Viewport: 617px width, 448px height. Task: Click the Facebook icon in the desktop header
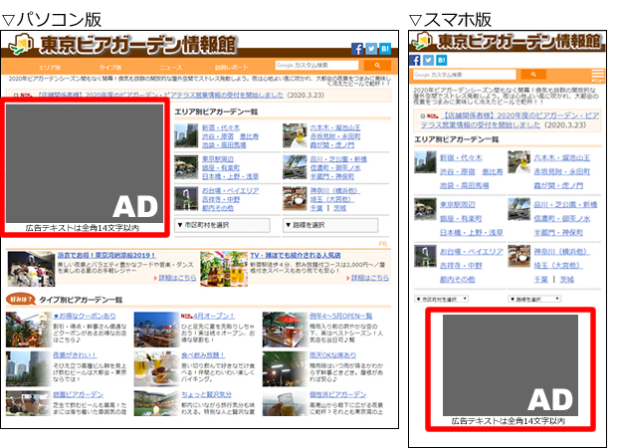pos(354,49)
